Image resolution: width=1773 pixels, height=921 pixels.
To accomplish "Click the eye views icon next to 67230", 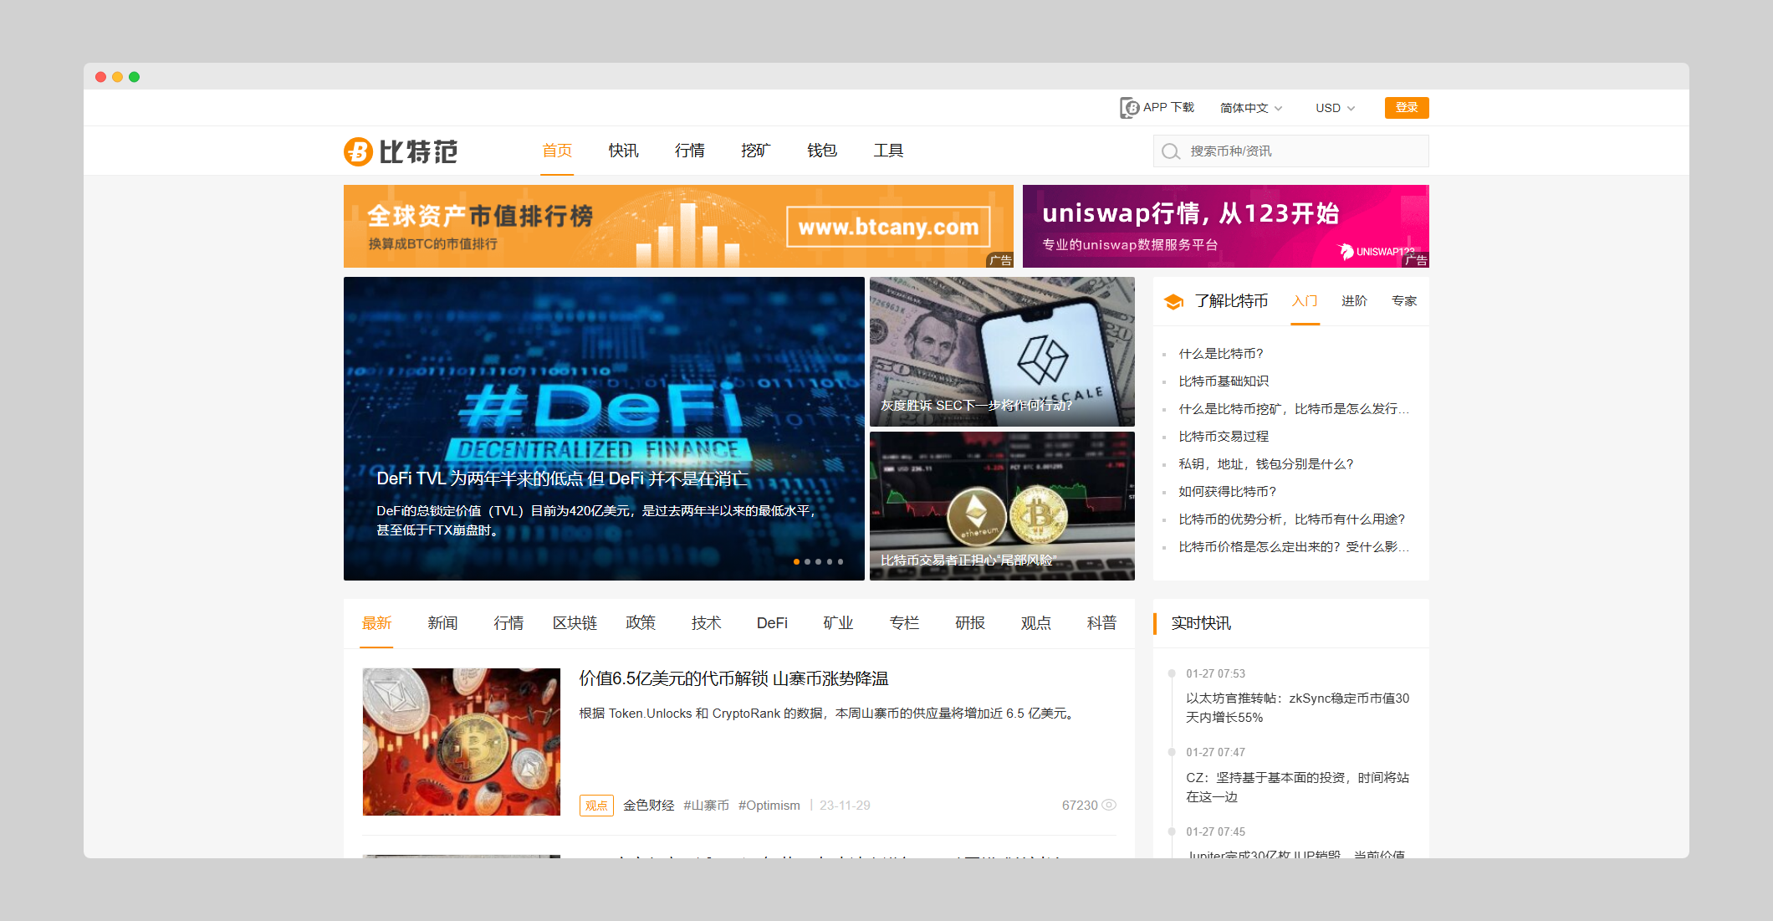I will [1109, 805].
